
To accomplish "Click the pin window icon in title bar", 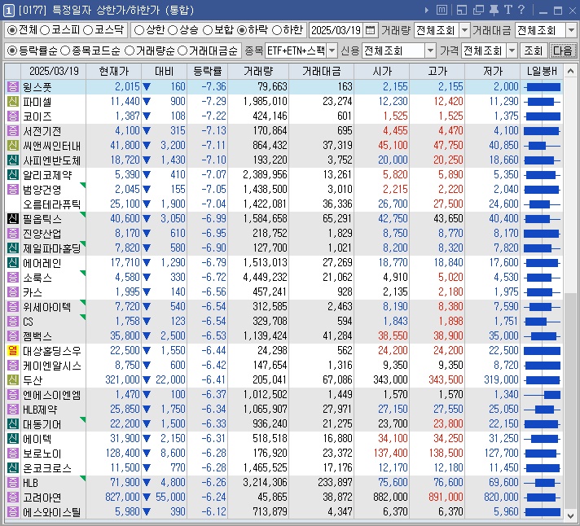I will [x=494, y=10].
